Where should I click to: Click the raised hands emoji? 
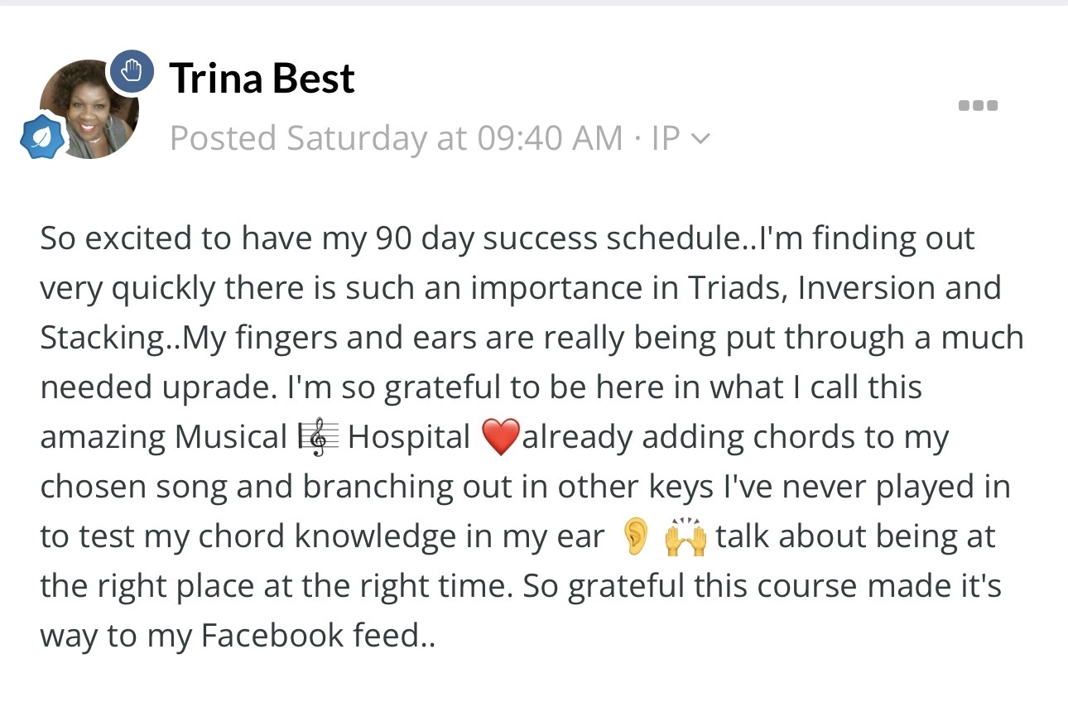(x=686, y=536)
